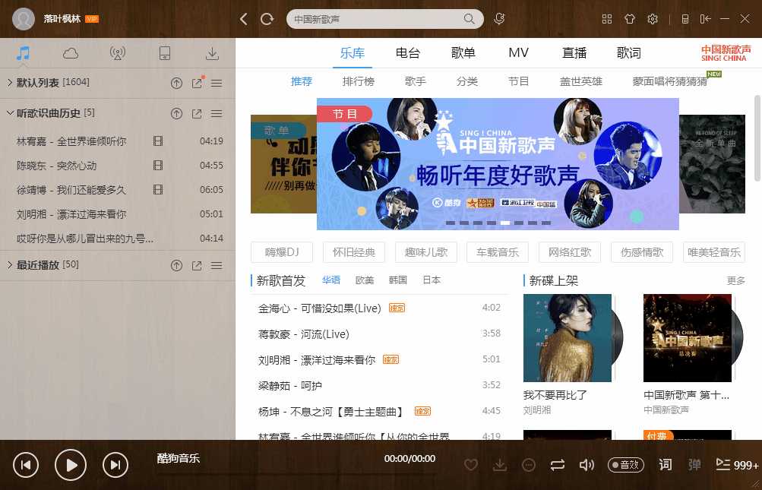The width and height of the screenshot is (762, 490).
Task: Open the download manager sidebar icon
Action: [x=212, y=53]
